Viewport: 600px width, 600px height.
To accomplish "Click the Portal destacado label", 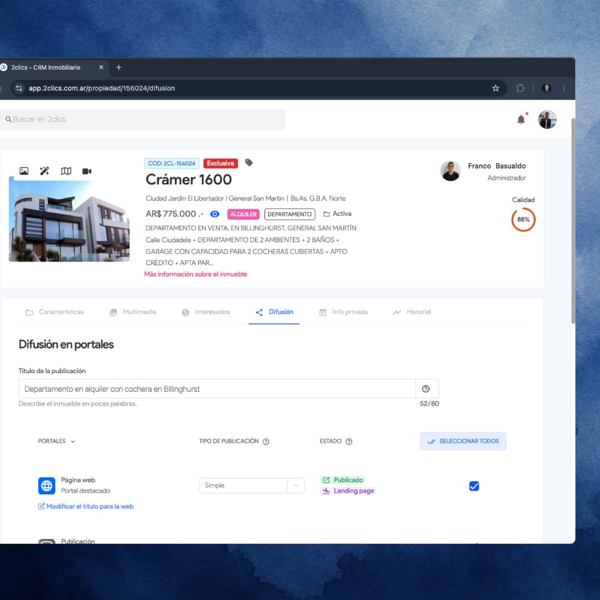I will point(86,491).
